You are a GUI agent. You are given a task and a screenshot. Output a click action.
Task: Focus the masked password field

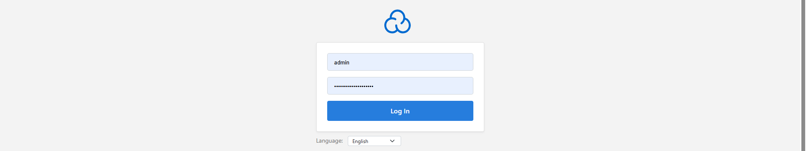pyautogui.click(x=400, y=86)
